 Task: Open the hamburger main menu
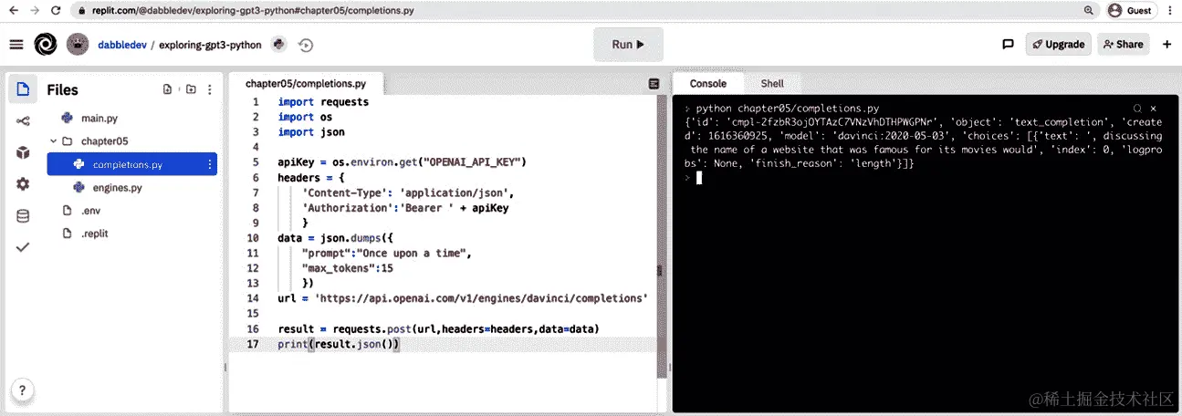pos(16,45)
